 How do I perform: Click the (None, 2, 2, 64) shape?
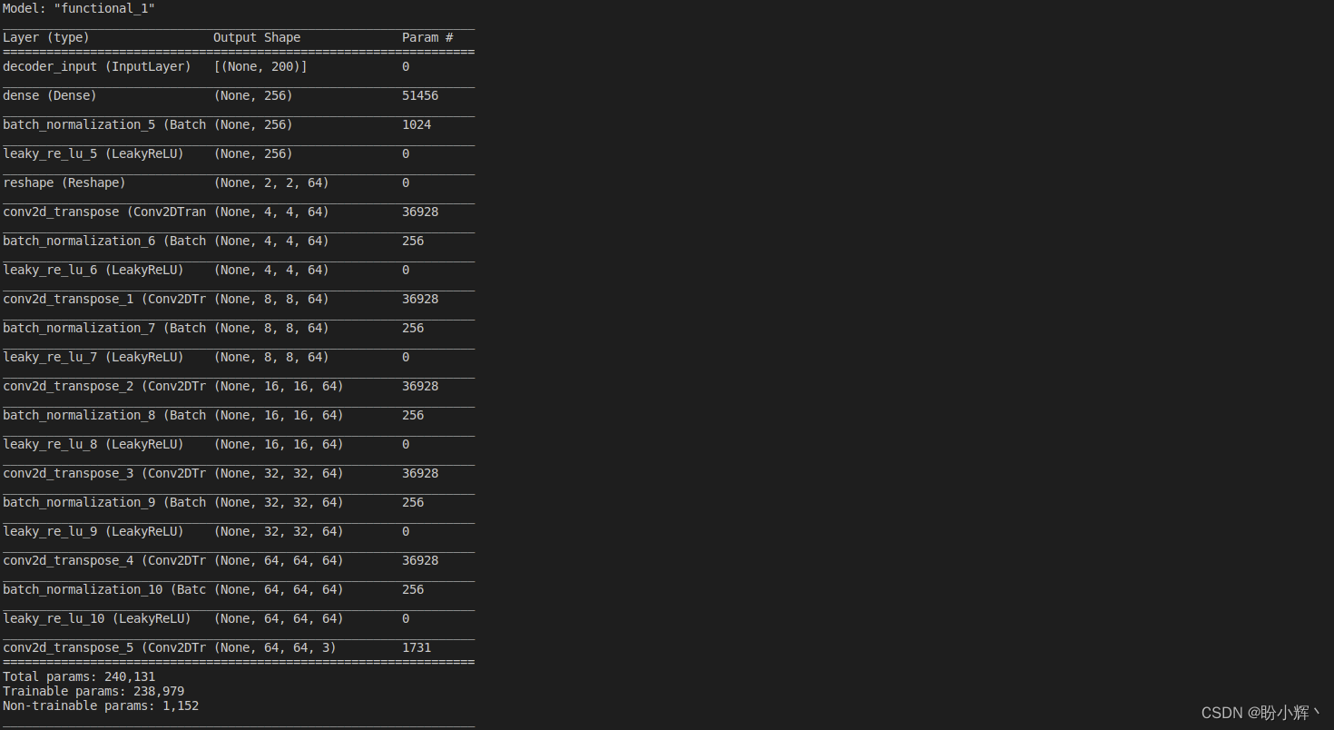[x=271, y=183]
